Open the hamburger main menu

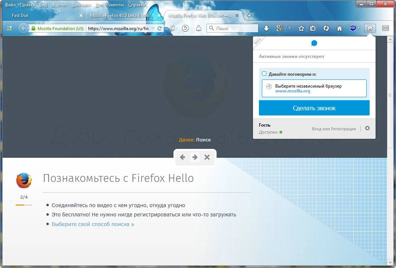[385, 28]
